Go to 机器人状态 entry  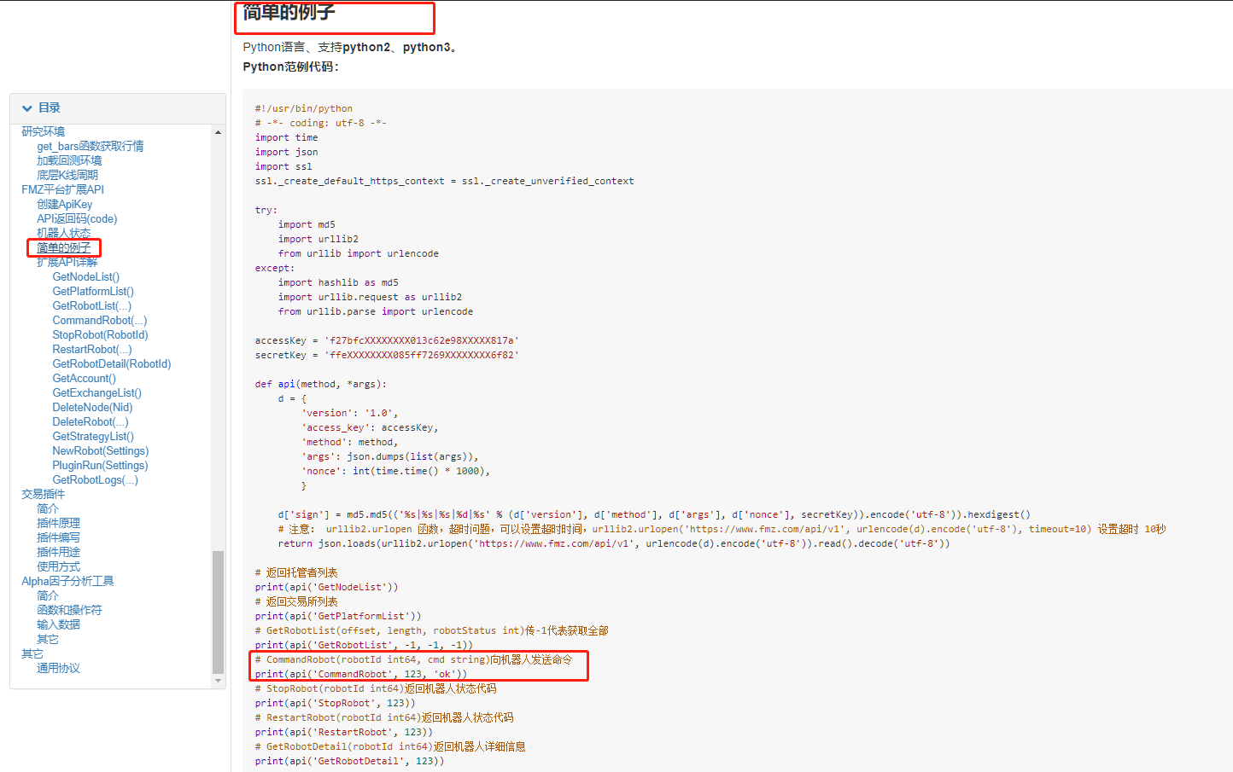pyautogui.click(x=64, y=233)
